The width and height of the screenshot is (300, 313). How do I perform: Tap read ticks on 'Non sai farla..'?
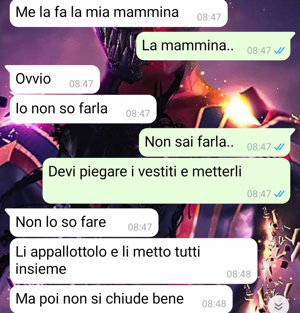279,147
